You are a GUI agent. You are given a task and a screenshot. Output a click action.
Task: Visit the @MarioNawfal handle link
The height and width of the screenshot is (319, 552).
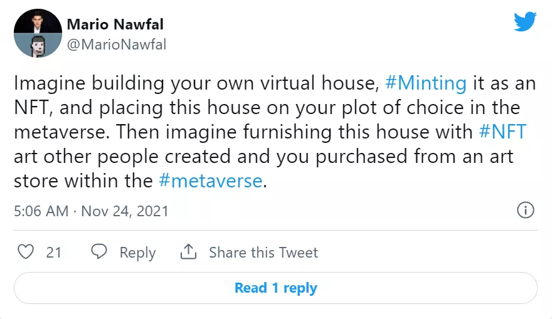(116, 44)
